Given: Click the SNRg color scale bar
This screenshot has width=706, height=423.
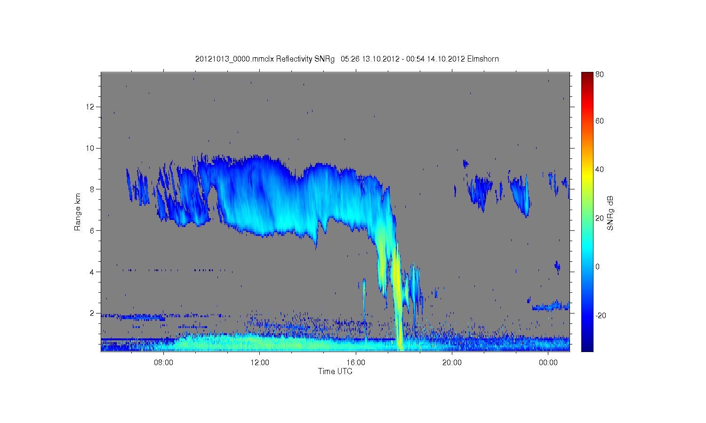Looking at the screenshot, I should pos(587,211).
